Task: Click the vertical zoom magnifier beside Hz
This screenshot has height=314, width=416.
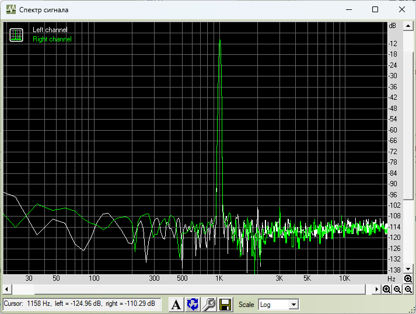Action: [408, 278]
